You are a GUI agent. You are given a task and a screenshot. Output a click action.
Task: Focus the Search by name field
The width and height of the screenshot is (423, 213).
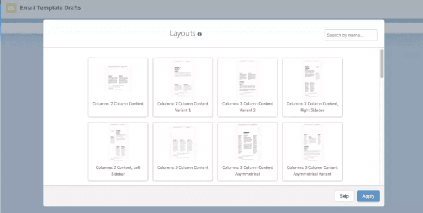tap(351, 35)
